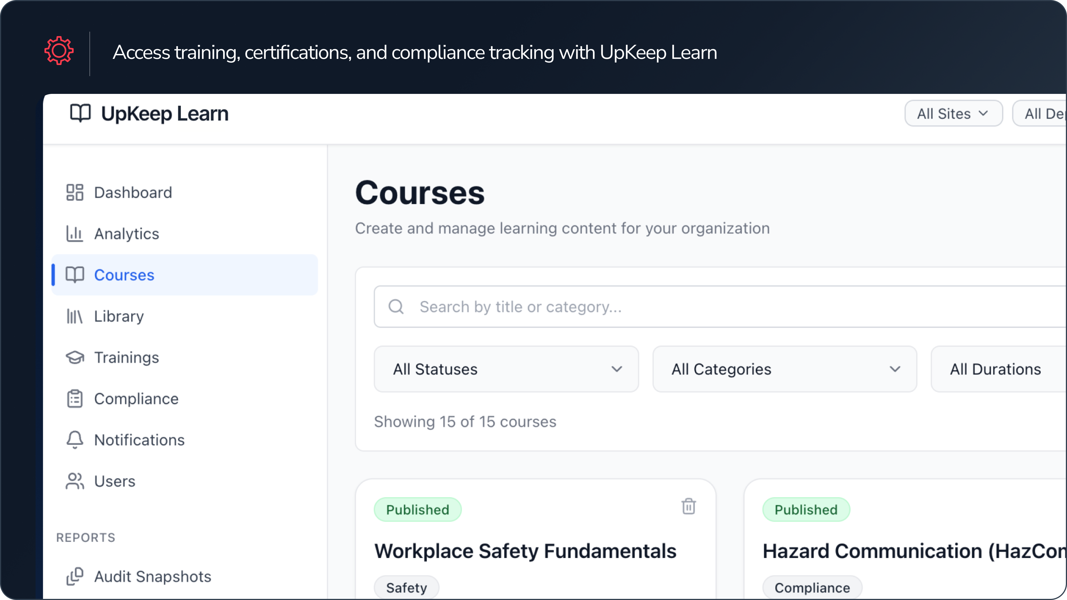Click the Analytics bar chart icon
1067x600 pixels.
coord(74,234)
